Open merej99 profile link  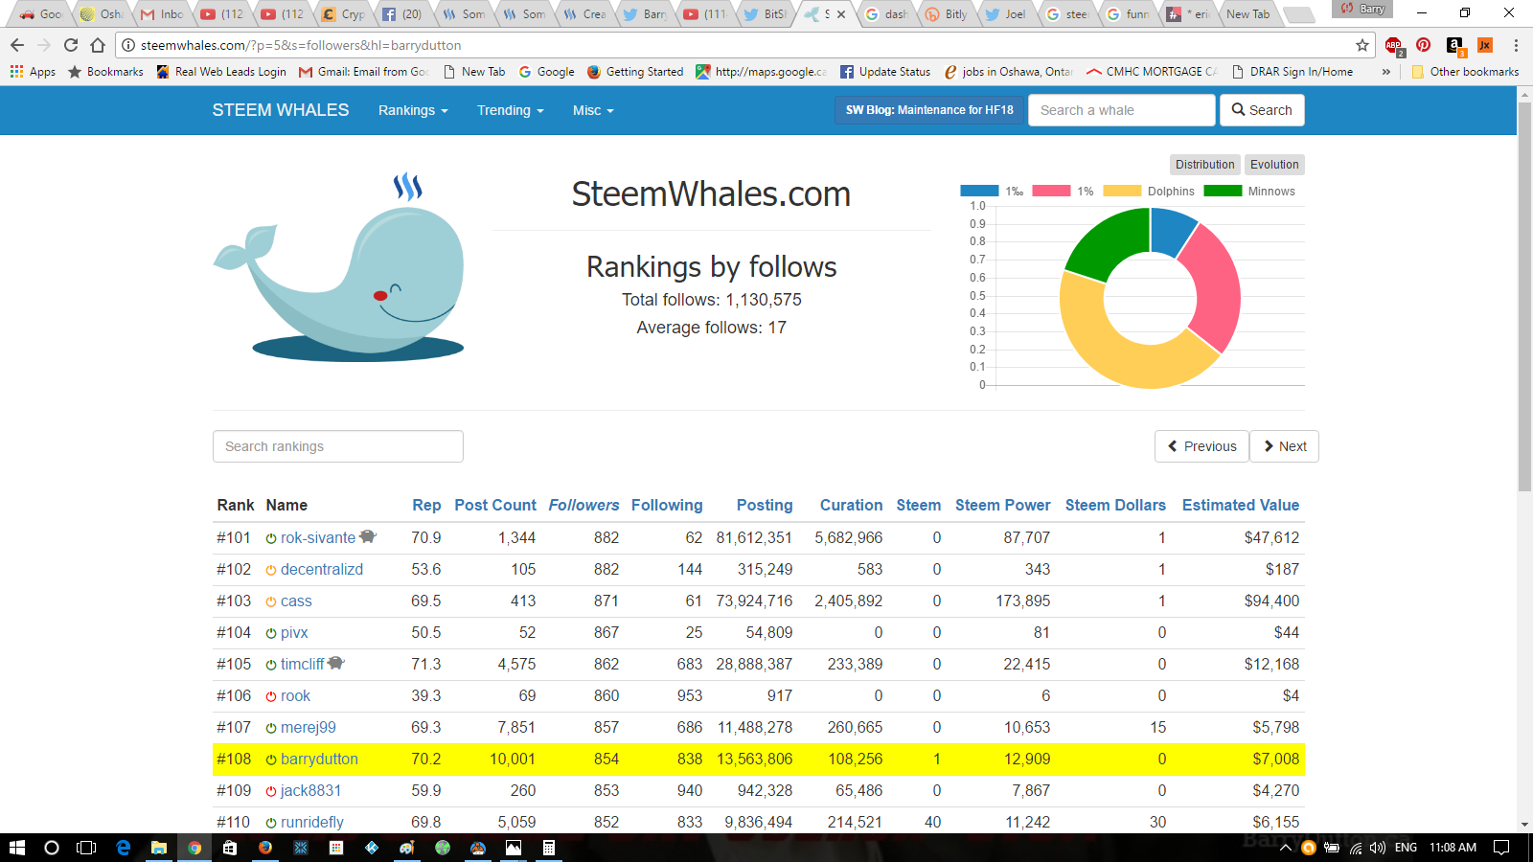[x=308, y=728]
